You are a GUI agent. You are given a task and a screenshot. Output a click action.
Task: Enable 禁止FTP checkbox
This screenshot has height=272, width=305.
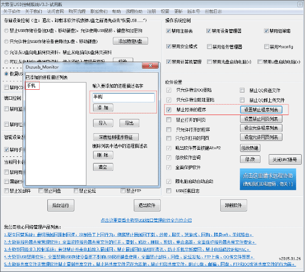coord(123,191)
